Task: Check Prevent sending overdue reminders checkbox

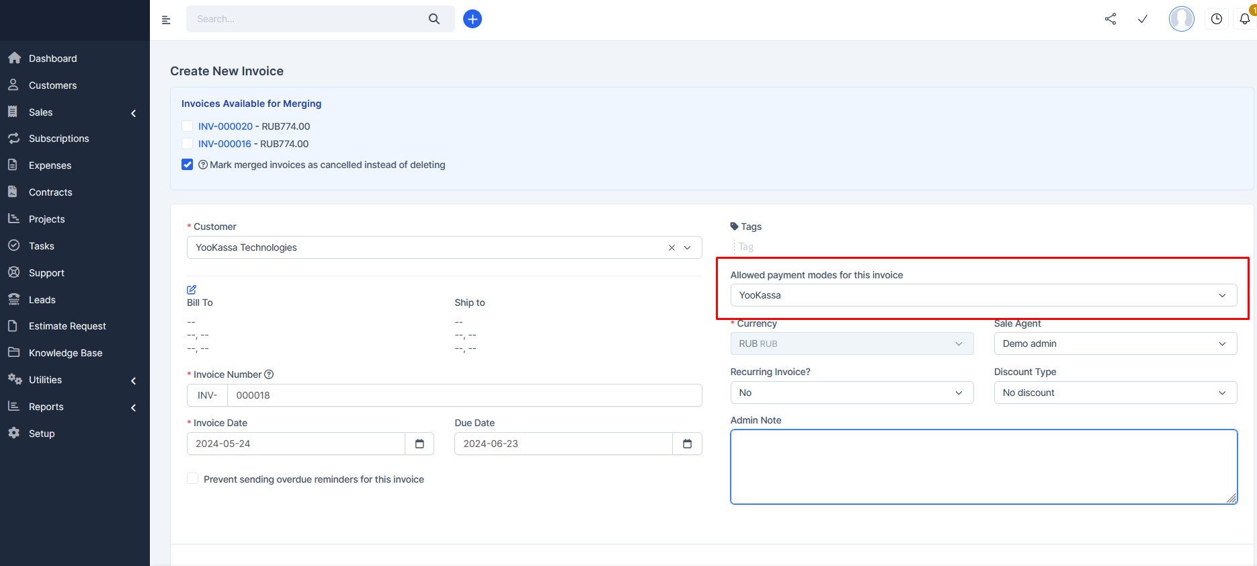Action: pos(192,479)
